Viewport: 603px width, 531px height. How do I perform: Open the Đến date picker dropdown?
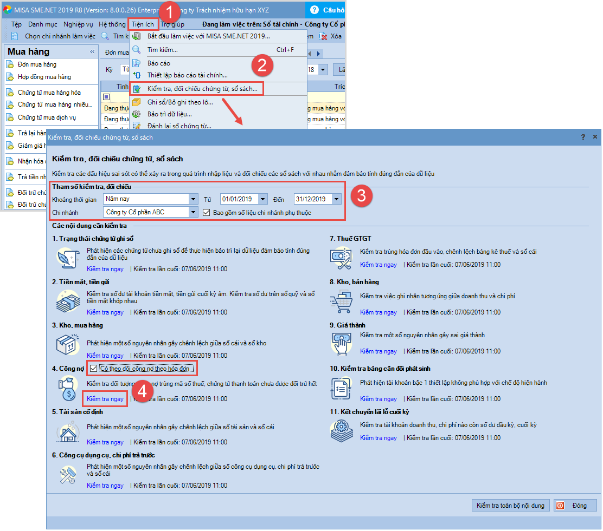click(337, 199)
